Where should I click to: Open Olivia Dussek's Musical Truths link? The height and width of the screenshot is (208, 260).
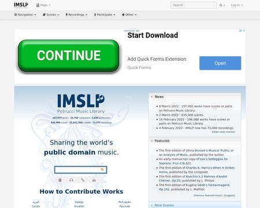click(196, 153)
